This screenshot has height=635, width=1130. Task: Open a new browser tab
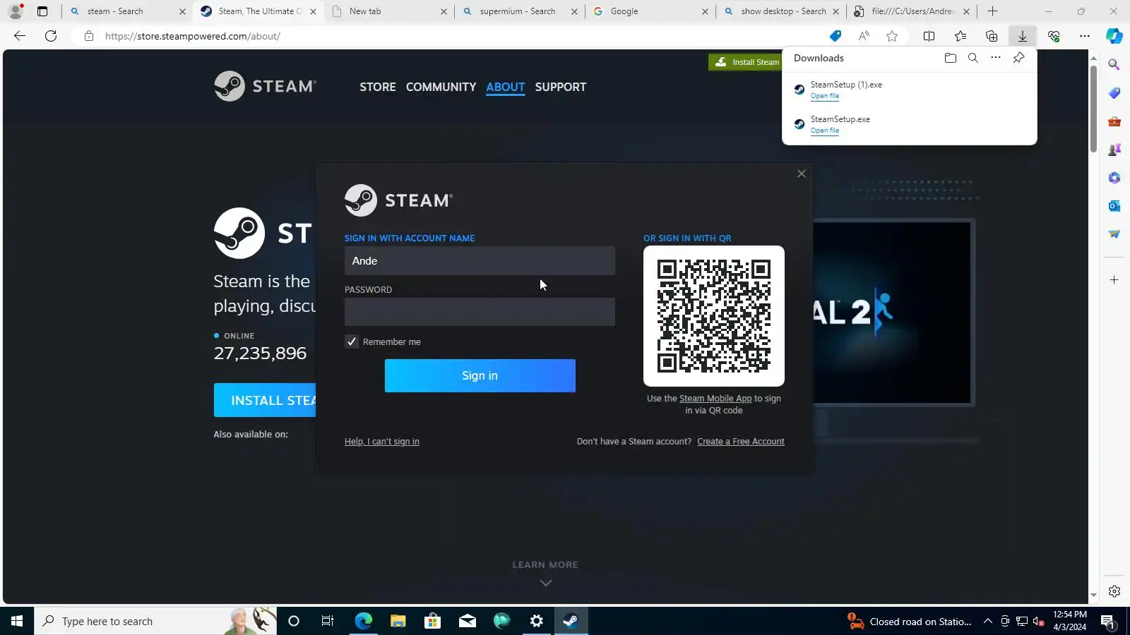click(x=992, y=11)
